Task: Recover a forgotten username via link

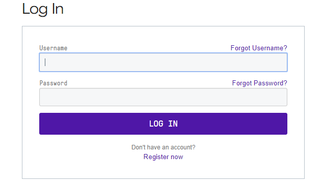Action: (259, 48)
